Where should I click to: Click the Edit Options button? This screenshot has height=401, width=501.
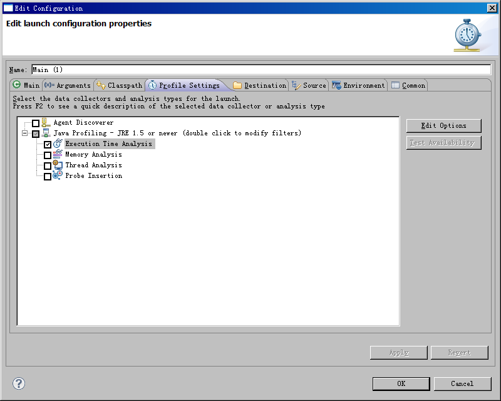(444, 126)
